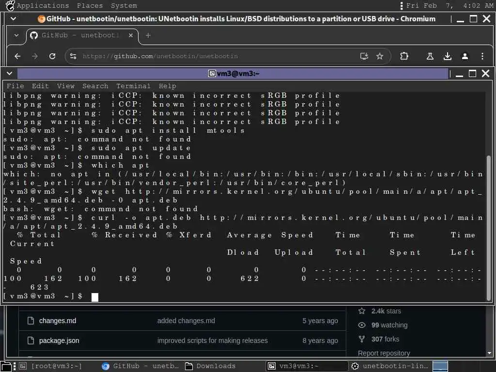This screenshot has height=372, width=496.
Task: Close the GitHub unetbootin browser tab
Action: [131, 35]
